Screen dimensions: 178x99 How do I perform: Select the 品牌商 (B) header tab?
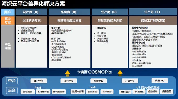(x=69, y=12)
